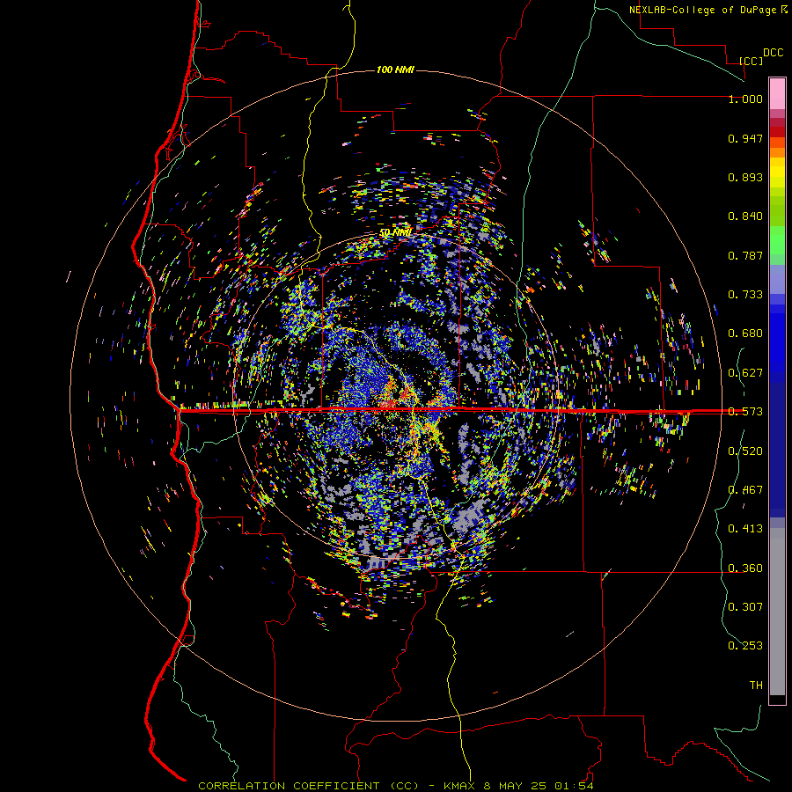Click the 0.253 scale value

[x=745, y=646]
